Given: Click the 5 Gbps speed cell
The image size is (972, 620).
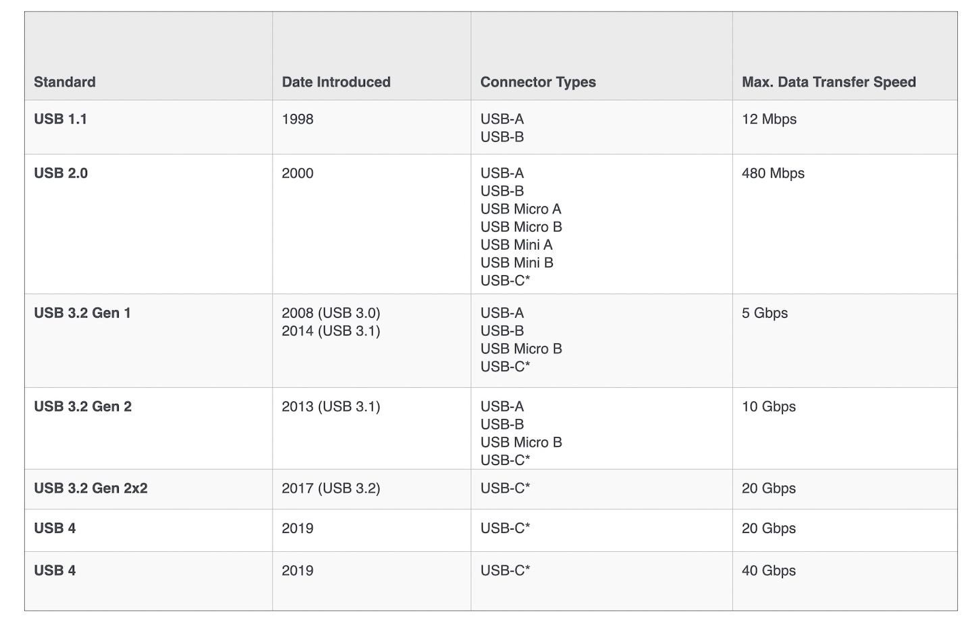Looking at the screenshot, I should pos(765,313).
